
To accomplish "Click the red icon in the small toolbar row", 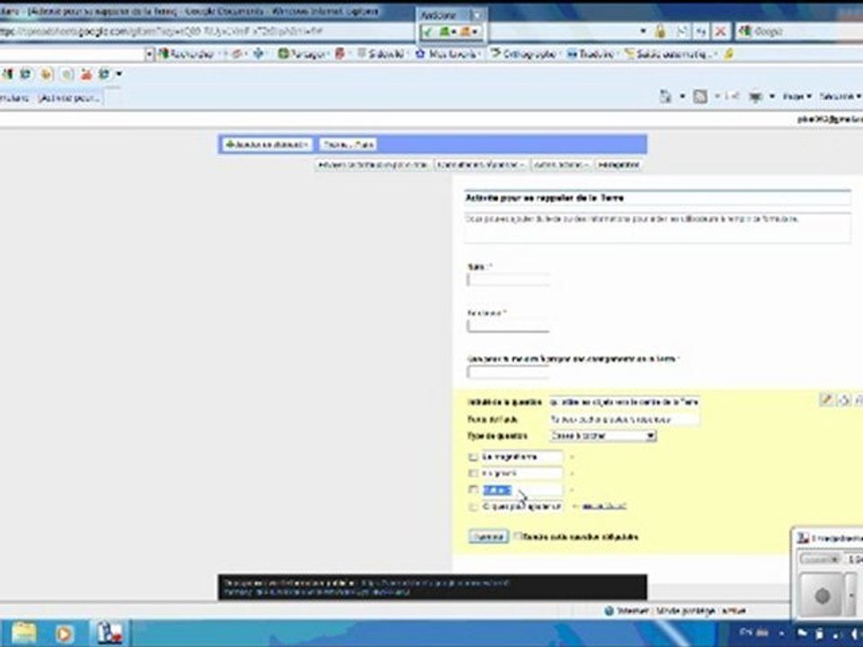I will (86, 74).
